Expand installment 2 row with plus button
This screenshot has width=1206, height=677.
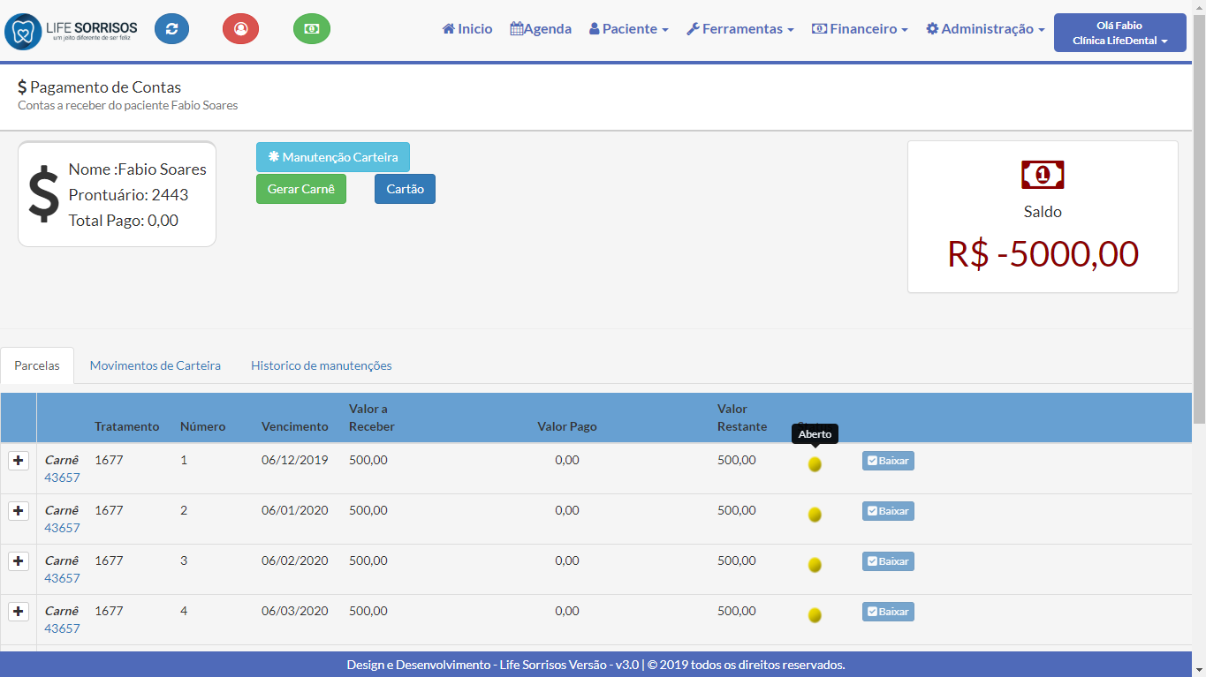point(19,511)
